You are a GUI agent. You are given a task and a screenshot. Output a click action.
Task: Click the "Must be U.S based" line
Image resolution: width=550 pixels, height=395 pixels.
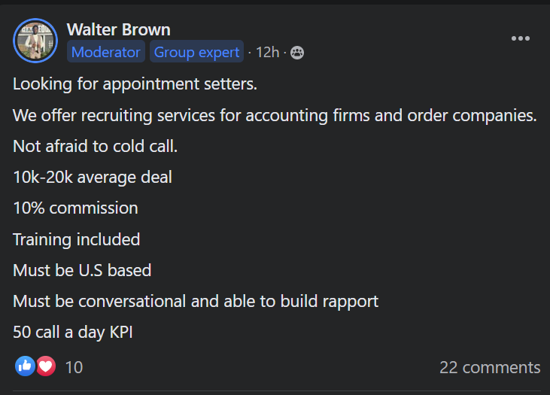[82, 270]
